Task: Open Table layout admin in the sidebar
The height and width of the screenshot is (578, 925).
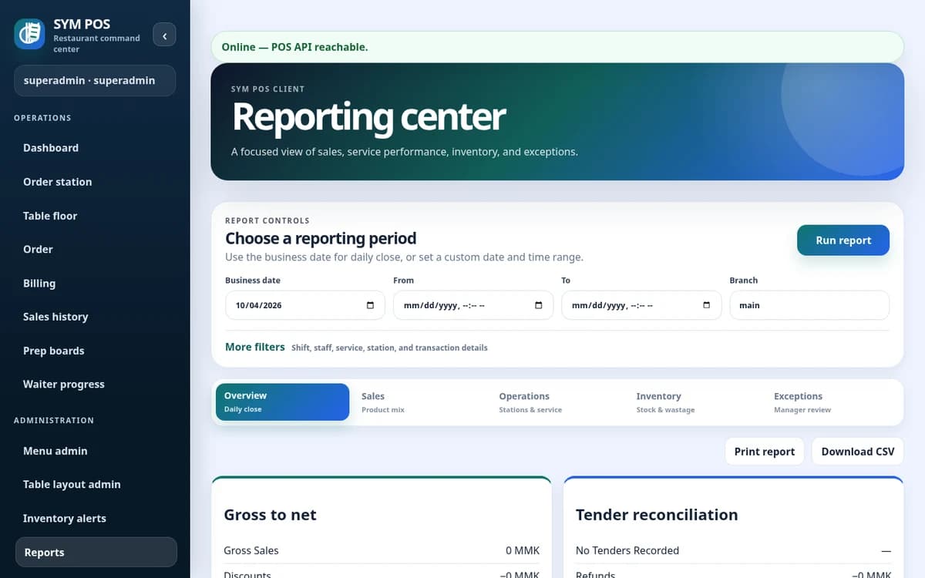Action: [96, 484]
